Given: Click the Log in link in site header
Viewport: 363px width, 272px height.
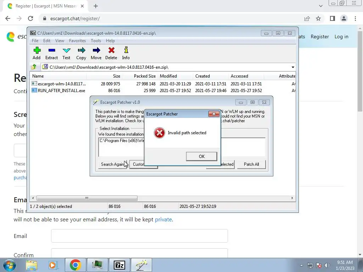Looking at the screenshot, I should tap(341, 36).
